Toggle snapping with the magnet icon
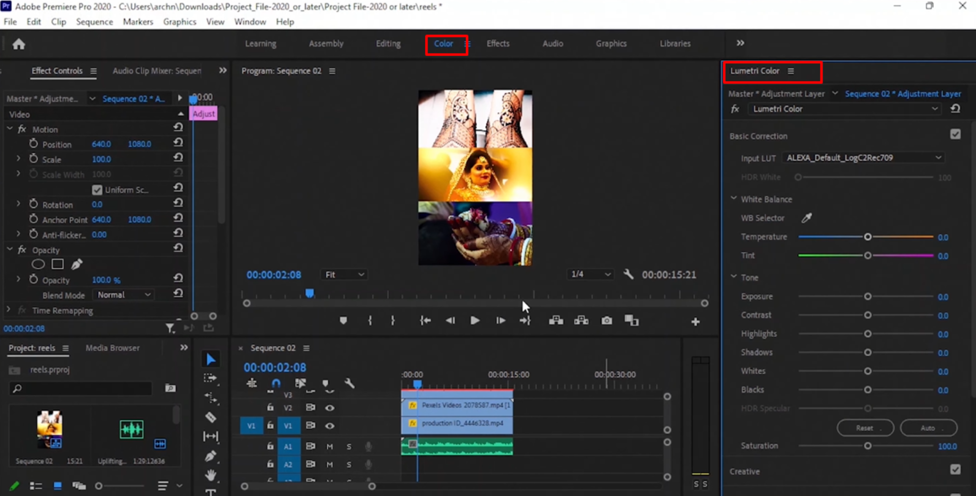This screenshot has width=976, height=496. pyautogui.click(x=276, y=383)
